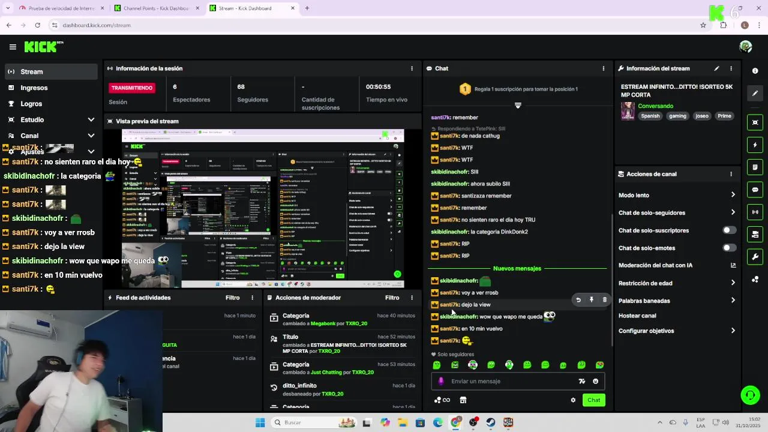768x432 pixels.
Task: Focus the Enviar un mensaje field
Action: click(517, 381)
